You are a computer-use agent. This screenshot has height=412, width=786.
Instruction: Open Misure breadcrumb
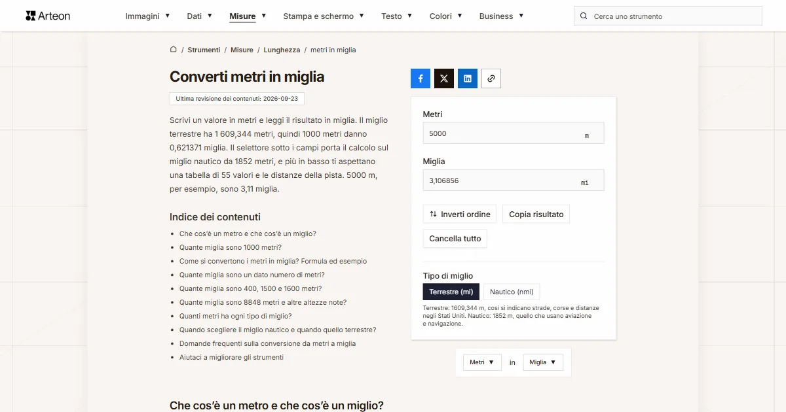pyautogui.click(x=242, y=50)
